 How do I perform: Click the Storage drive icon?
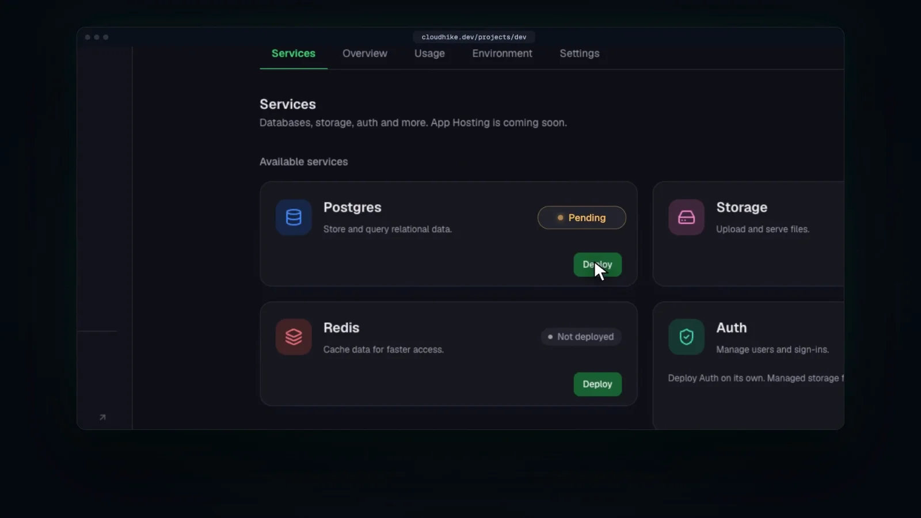[686, 218]
